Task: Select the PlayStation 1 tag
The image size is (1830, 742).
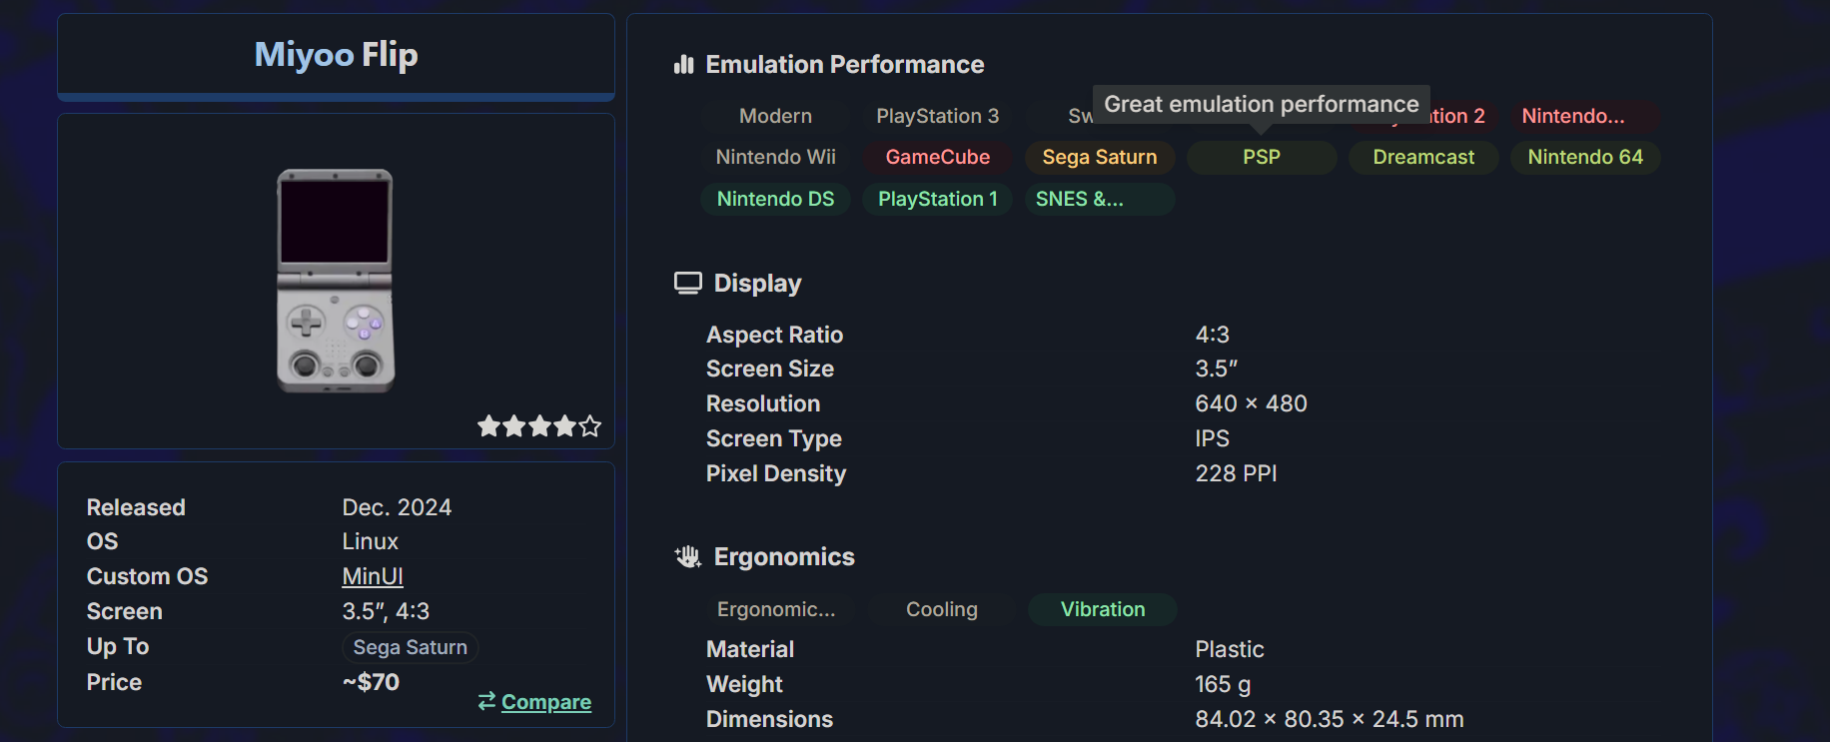Action: (x=937, y=199)
